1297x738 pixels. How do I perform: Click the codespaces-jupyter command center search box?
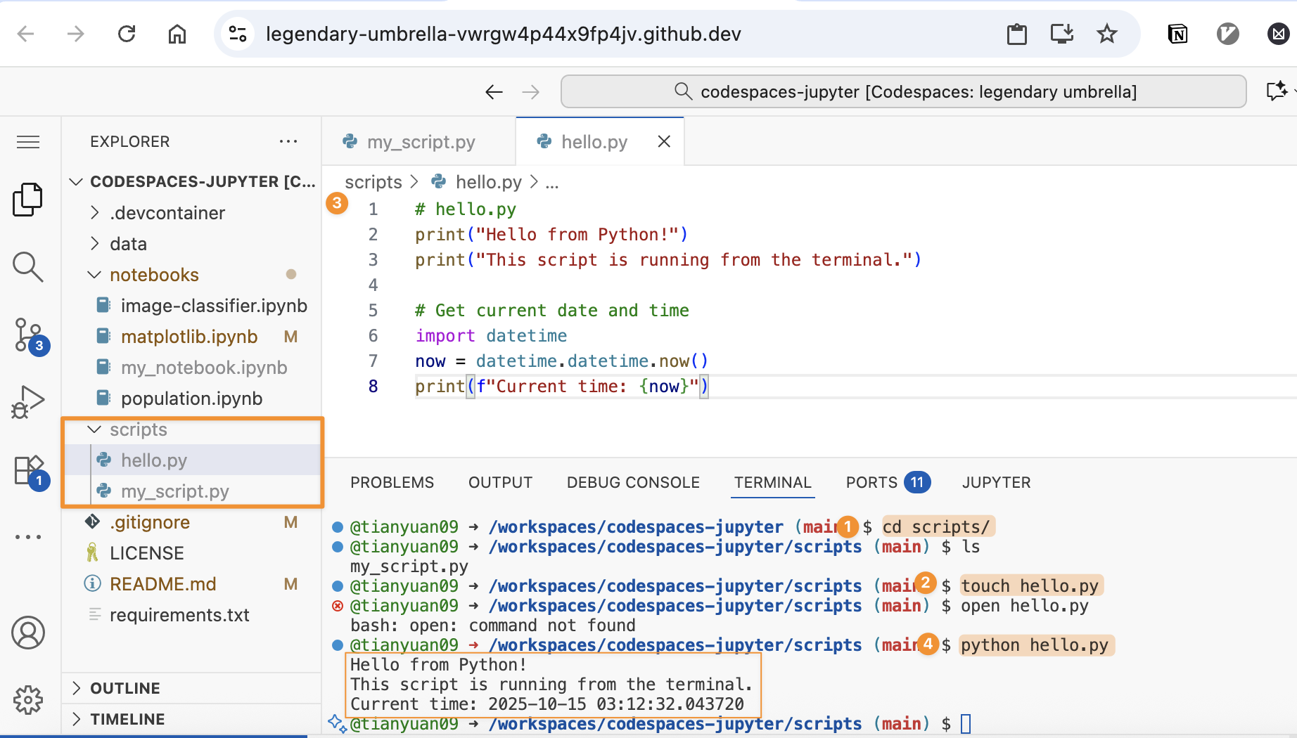[x=903, y=92]
